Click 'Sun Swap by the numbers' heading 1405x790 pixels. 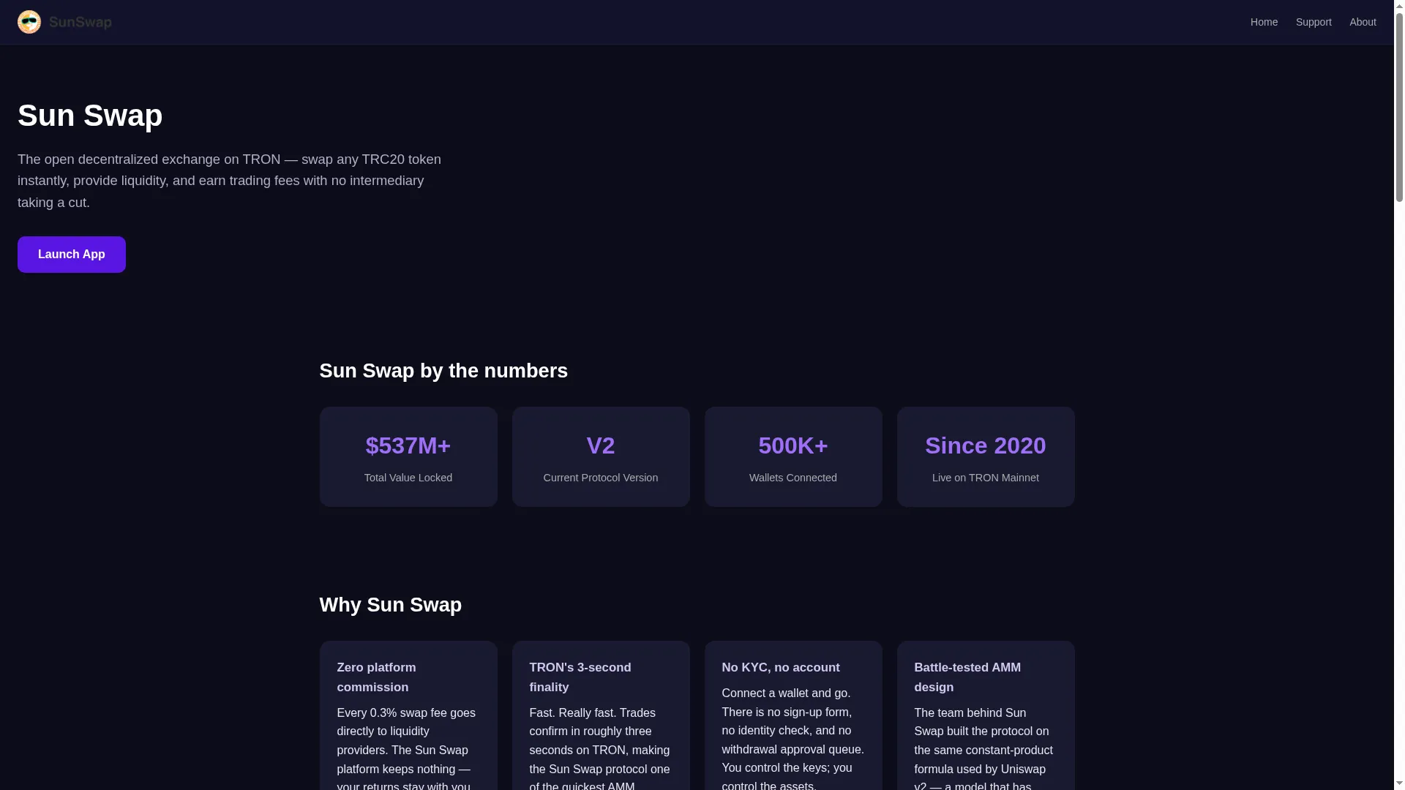pos(443,371)
